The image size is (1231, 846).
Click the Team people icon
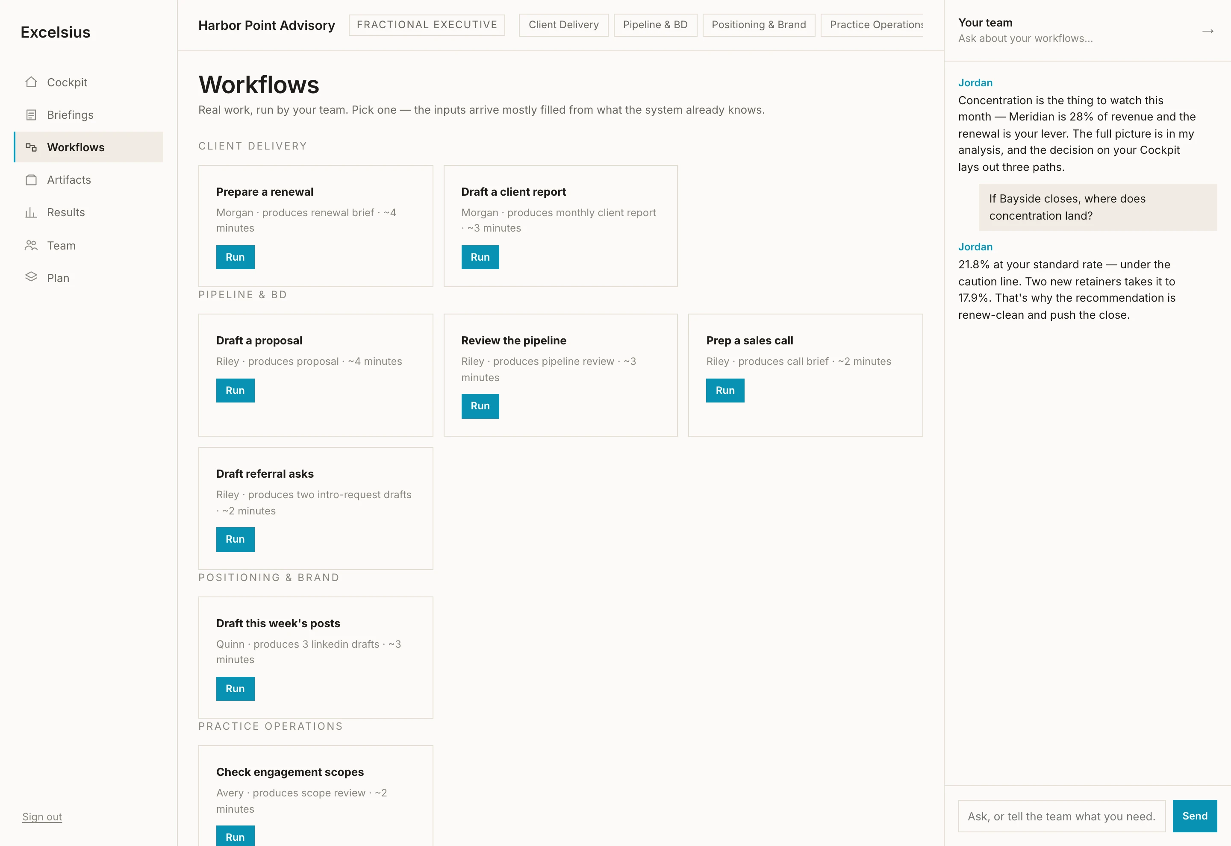[x=31, y=245]
